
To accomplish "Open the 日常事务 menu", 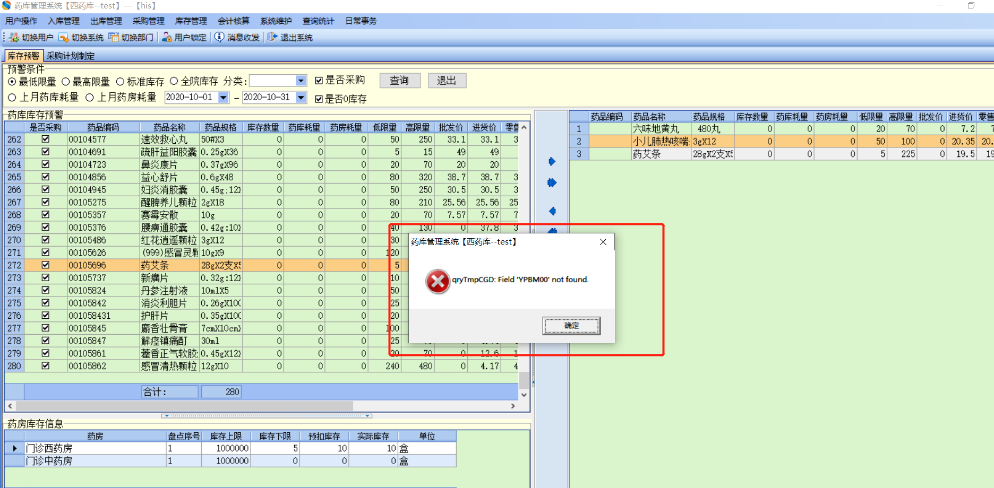I will (361, 21).
